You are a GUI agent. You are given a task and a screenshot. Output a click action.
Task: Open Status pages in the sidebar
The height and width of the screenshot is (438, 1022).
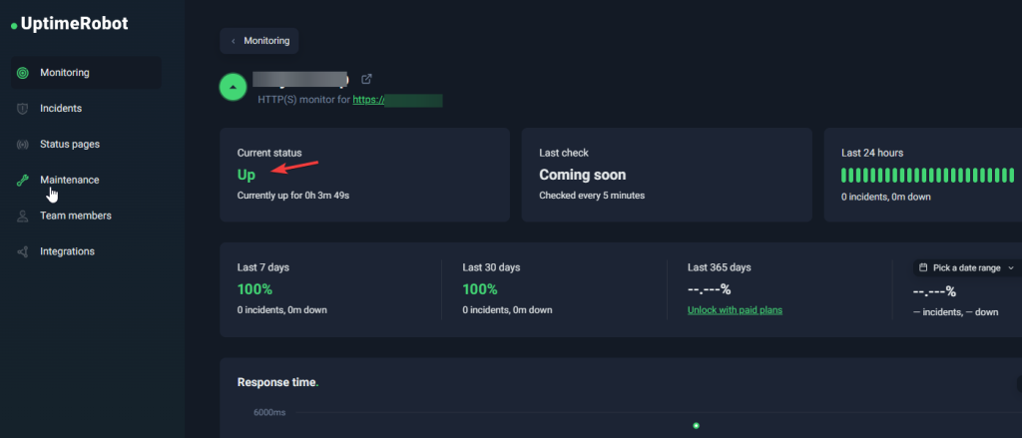(86, 144)
